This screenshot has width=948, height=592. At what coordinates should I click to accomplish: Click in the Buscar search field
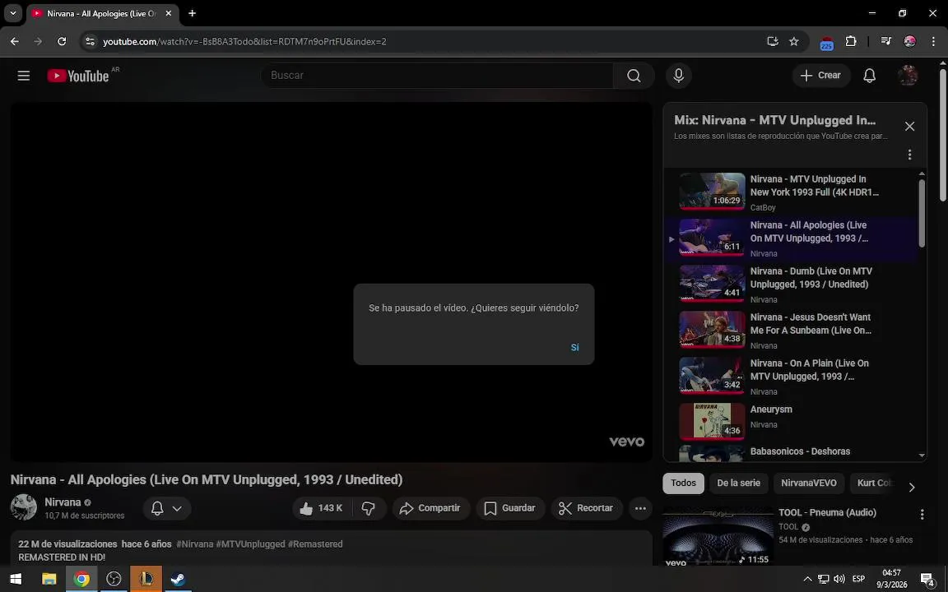tap(439, 76)
